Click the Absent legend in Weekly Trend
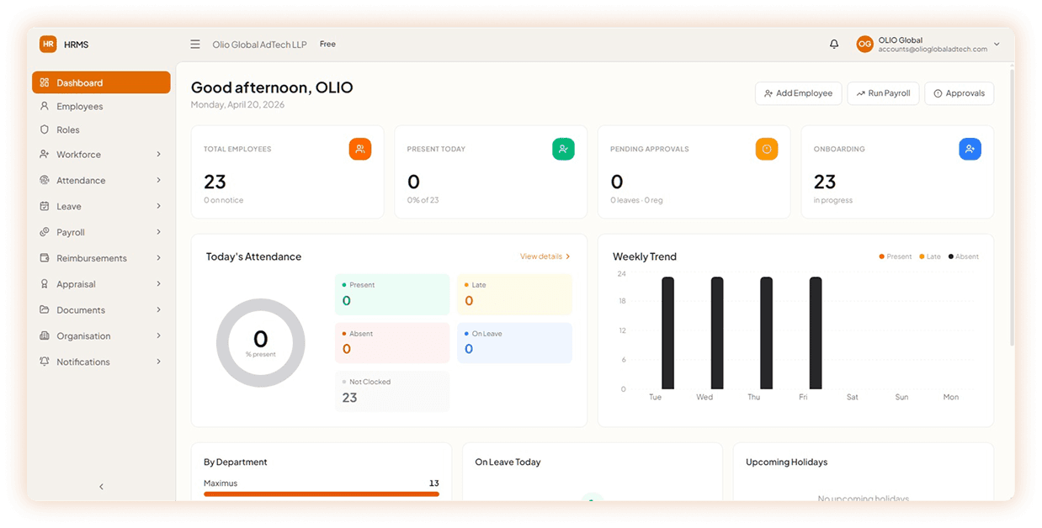 [964, 256]
